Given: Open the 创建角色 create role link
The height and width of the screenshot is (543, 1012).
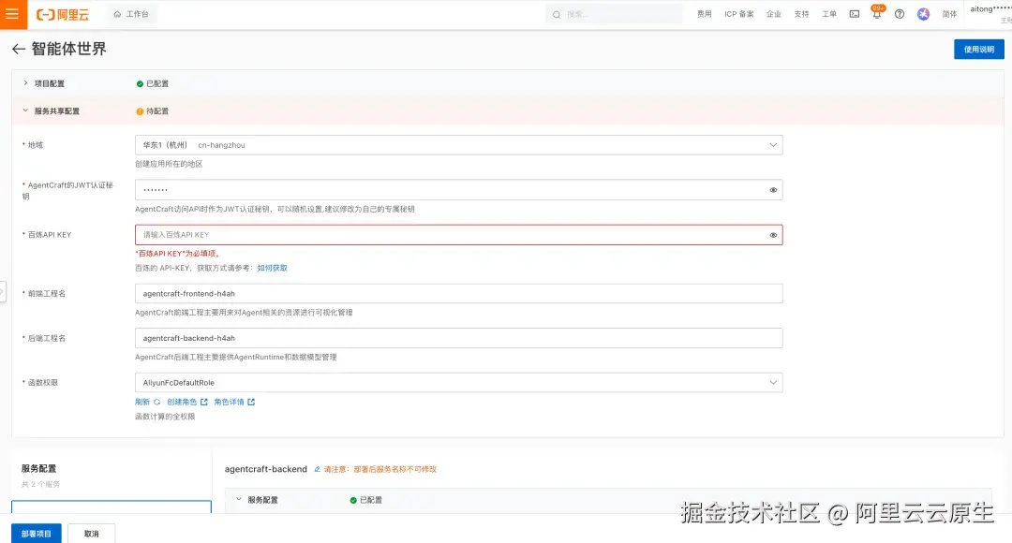Looking at the screenshot, I should click(187, 402).
